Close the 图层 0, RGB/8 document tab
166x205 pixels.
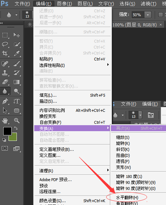click(x=161, y=24)
